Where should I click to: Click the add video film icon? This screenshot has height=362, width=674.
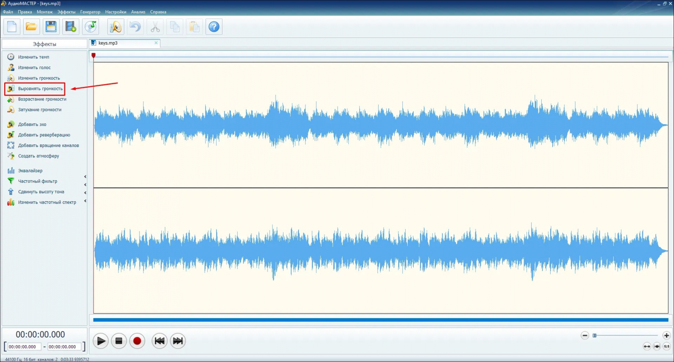(x=71, y=27)
